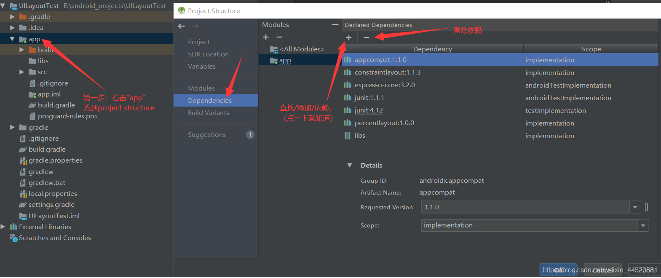Collapse the UILayoutTest project root
The width and height of the screenshot is (661, 278).
(x=3, y=6)
